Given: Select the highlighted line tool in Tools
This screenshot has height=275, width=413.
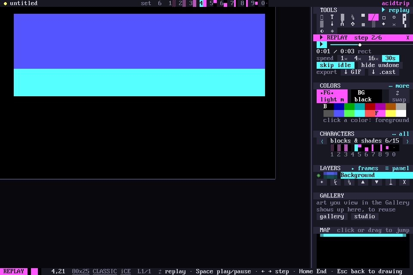Looking at the screenshot, I should click(x=373, y=17).
